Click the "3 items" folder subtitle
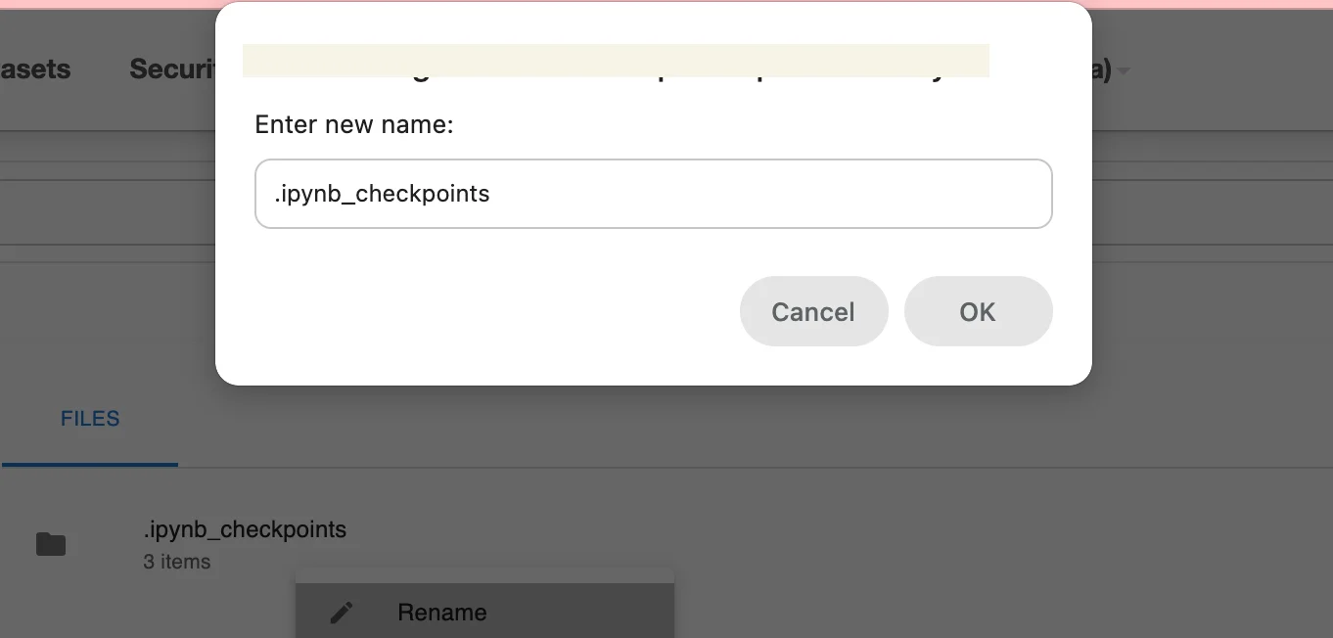 [x=177, y=562]
